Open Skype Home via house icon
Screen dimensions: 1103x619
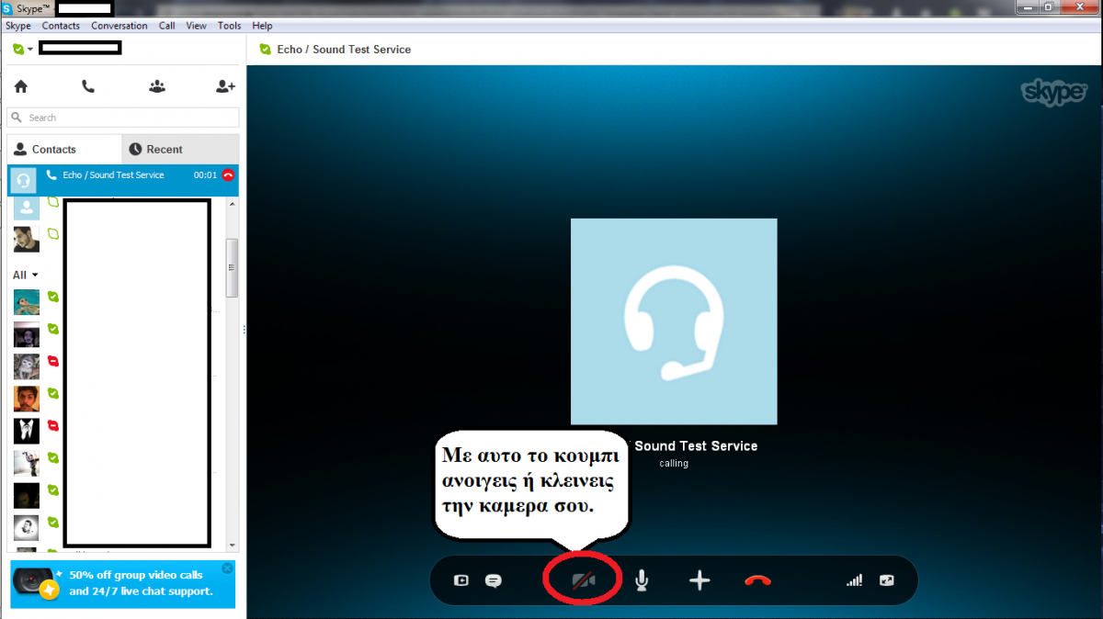coord(21,86)
